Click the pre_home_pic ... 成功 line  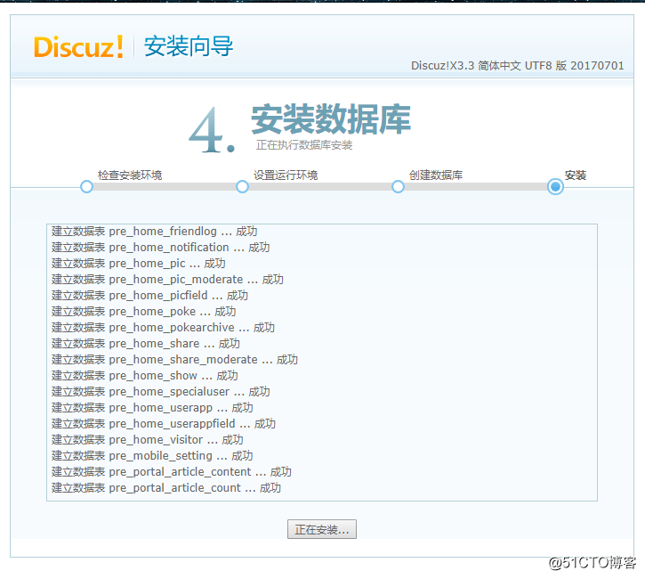point(138,264)
